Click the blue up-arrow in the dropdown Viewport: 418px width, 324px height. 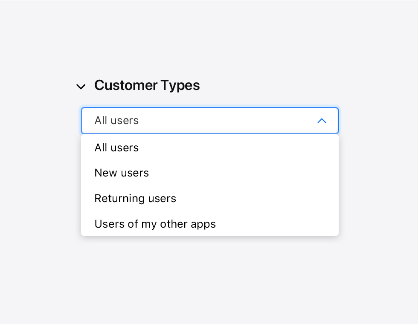tap(322, 121)
